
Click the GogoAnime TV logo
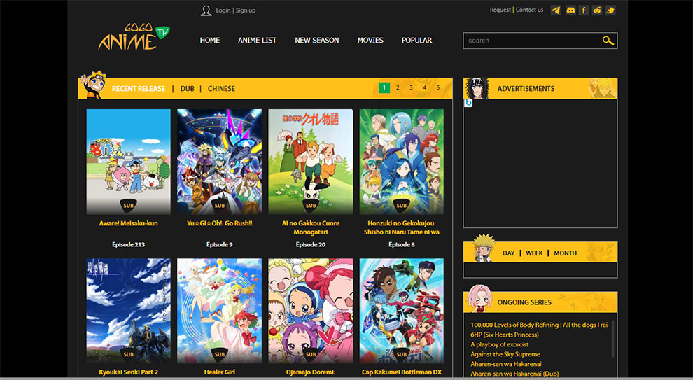(134, 36)
